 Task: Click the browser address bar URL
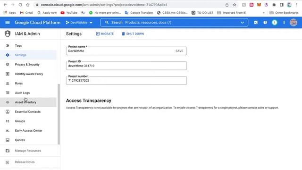104,5
